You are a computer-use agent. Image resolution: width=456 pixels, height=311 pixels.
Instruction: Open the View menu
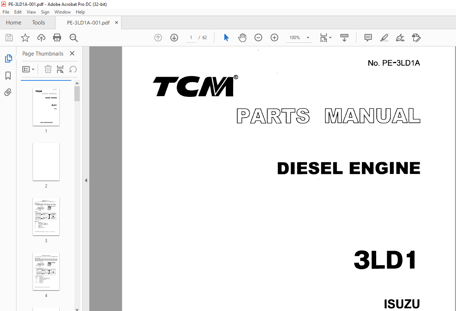coord(31,12)
